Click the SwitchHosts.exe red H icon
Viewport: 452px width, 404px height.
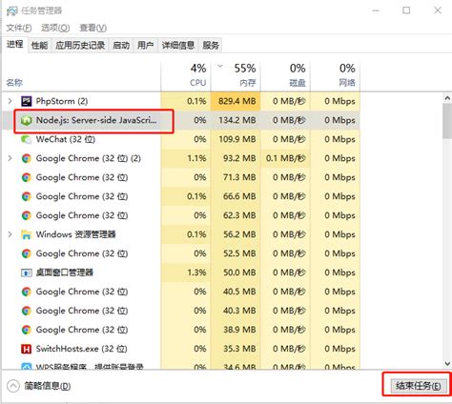coord(26,349)
